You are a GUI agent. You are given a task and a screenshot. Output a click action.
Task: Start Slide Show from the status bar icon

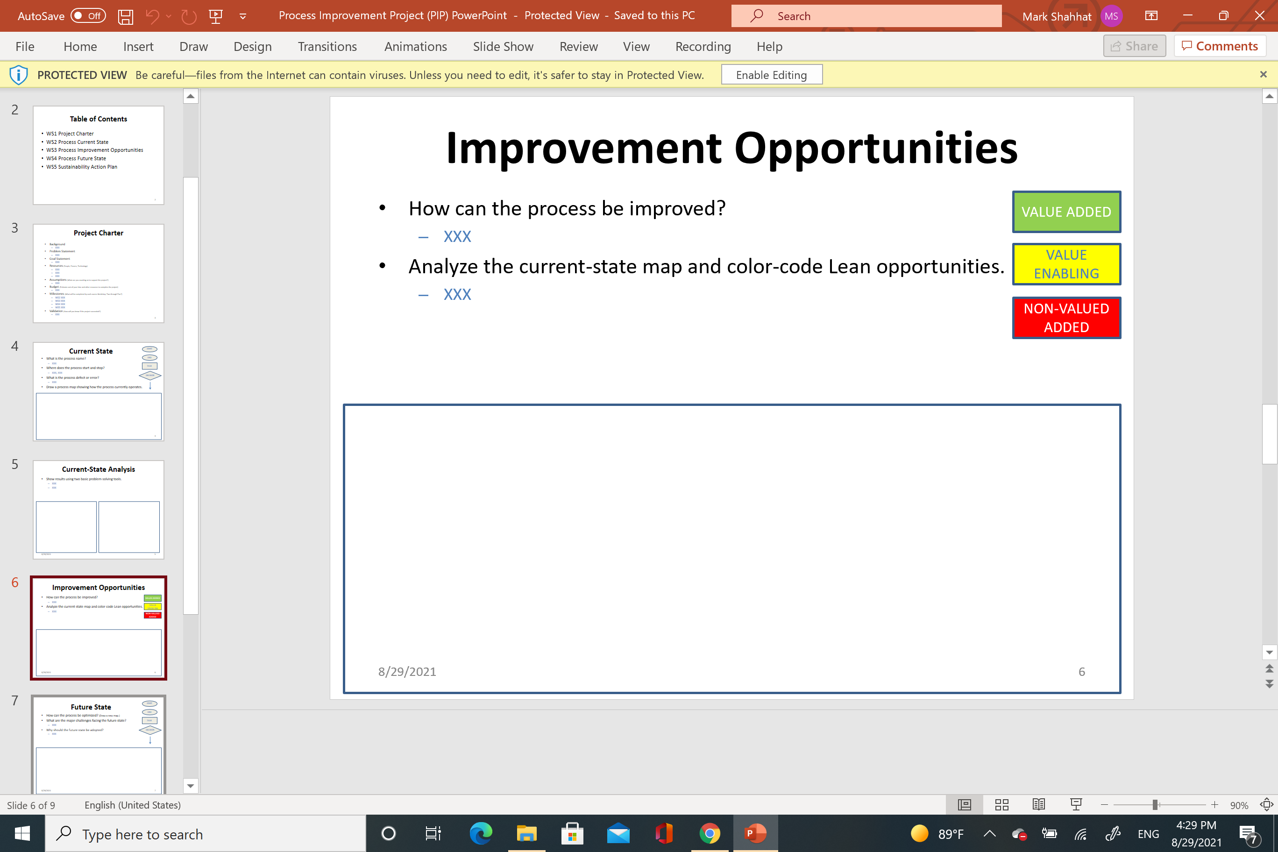(x=1076, y=805)
